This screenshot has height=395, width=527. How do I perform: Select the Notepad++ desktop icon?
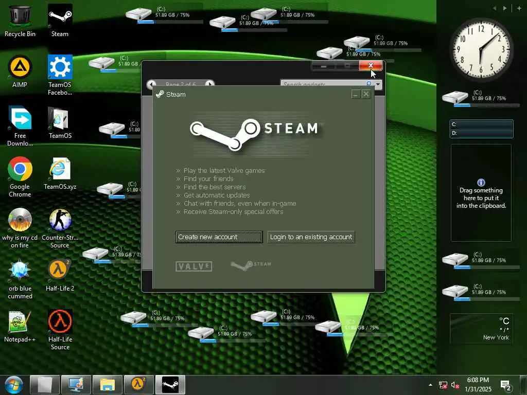click(20, 327)
